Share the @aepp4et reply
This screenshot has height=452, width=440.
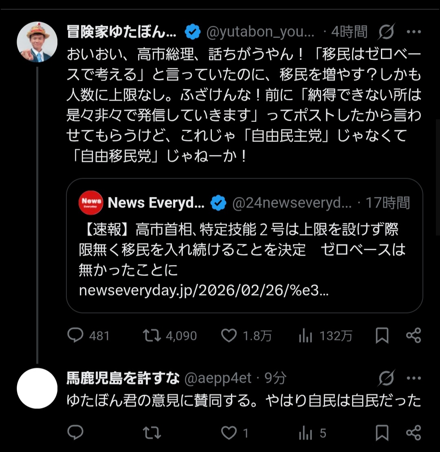[x=414, y=432]
